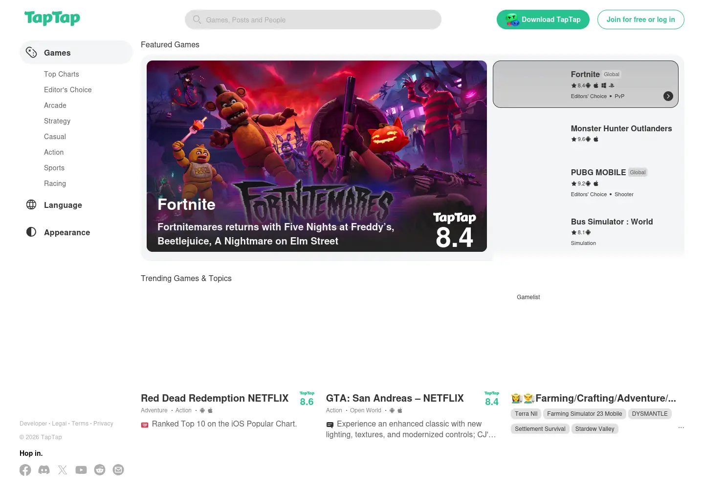
Task: Open Top Charts in sidebar
Action: tap(62, 74)
